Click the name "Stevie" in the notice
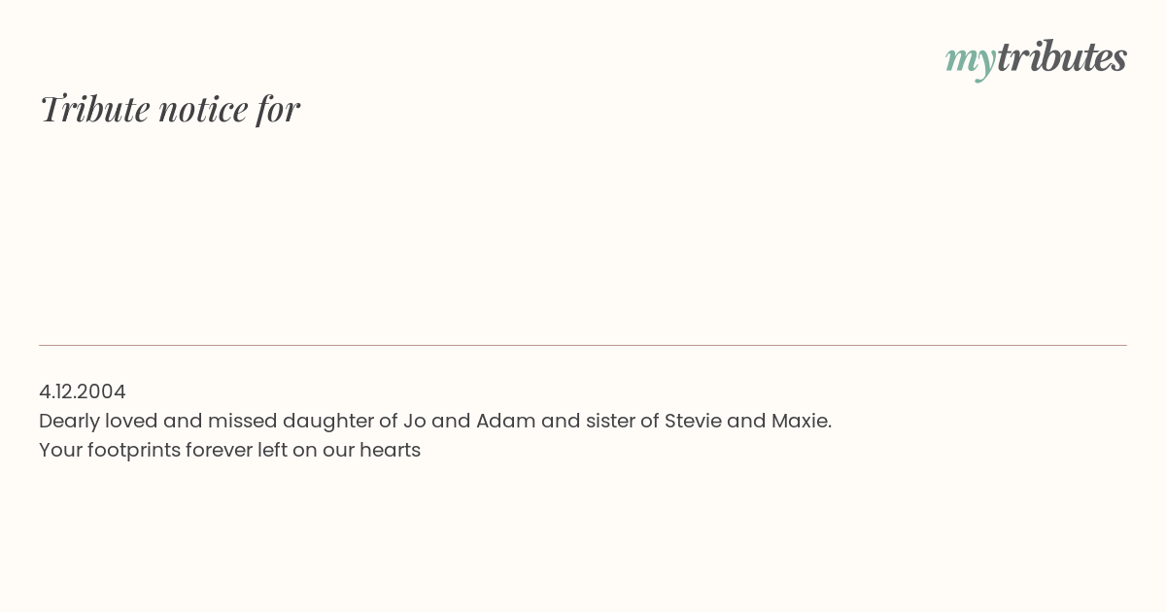Screen dimensions: 1166x612 click(693, 421)
